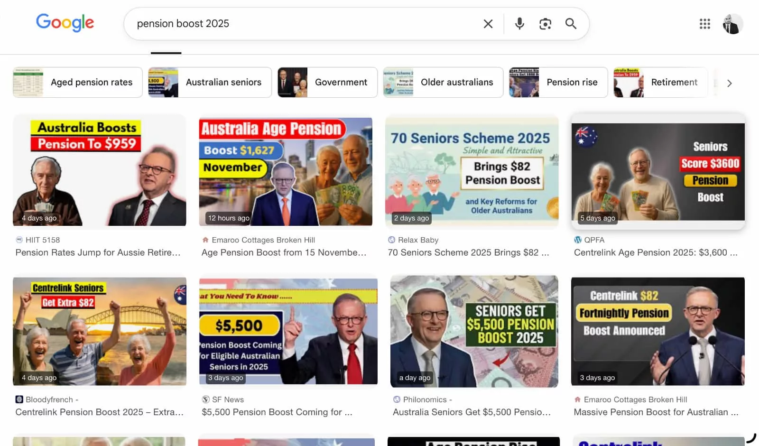Select the "Government" filter chip
759x446 pixels.
pyautogui.click(x=341, y=82)
